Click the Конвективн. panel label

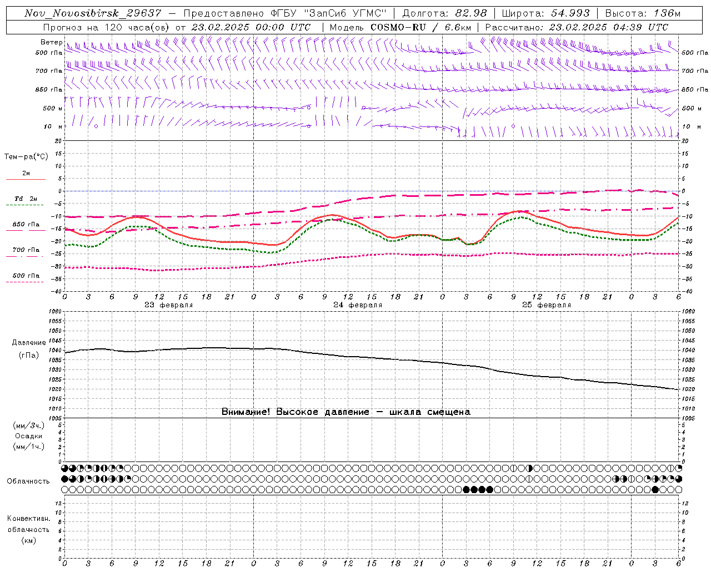(x=29, y=519)
